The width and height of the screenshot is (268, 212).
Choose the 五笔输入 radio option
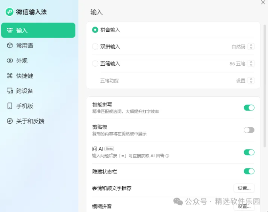[95, 63]
